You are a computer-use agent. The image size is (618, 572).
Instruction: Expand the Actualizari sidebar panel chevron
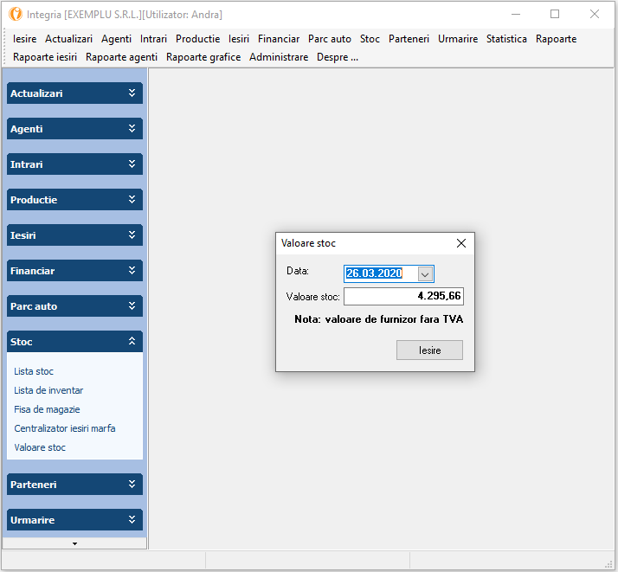pyautogui.click(x=132, y=93)
